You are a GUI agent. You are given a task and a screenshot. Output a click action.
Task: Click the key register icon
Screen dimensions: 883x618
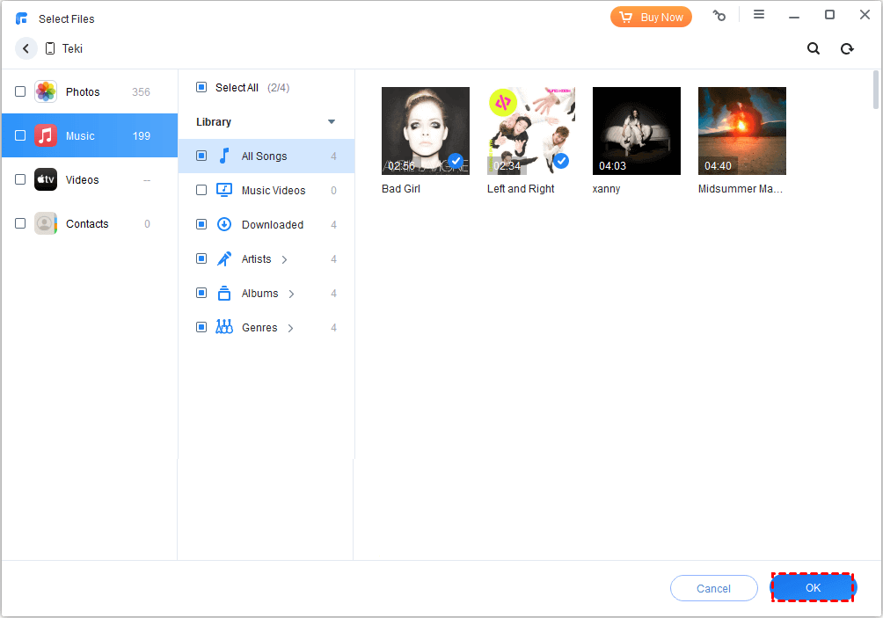point(719,16)
